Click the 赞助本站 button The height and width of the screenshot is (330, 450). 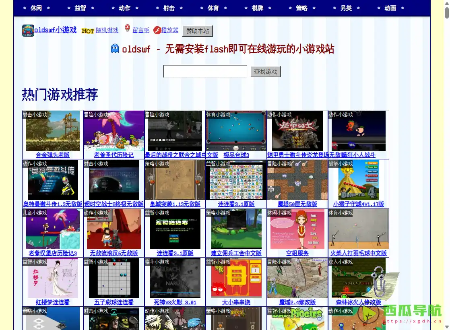198,31
